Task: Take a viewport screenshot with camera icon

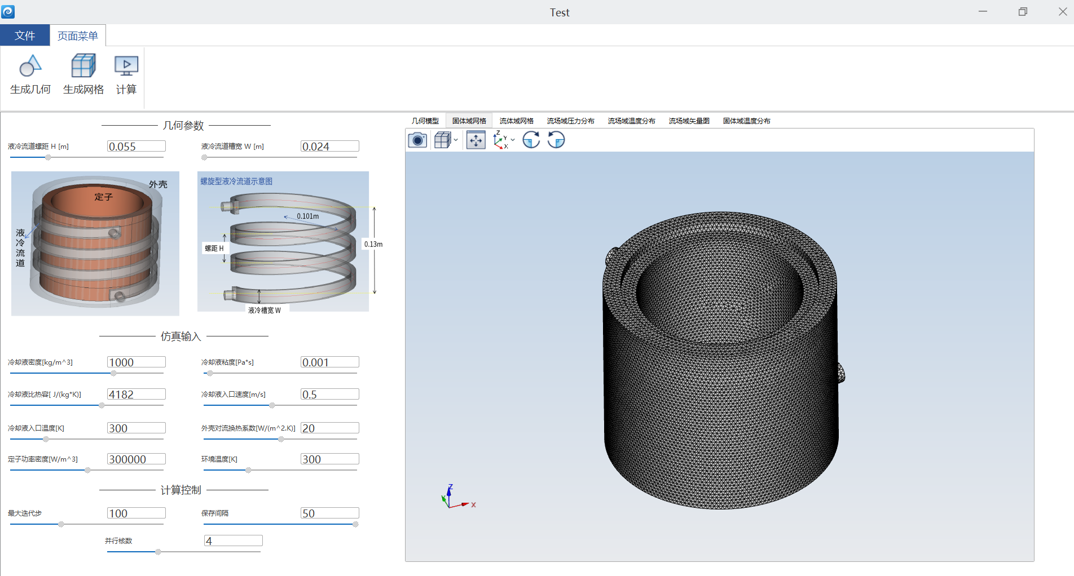Action: (x=417, y=140)
